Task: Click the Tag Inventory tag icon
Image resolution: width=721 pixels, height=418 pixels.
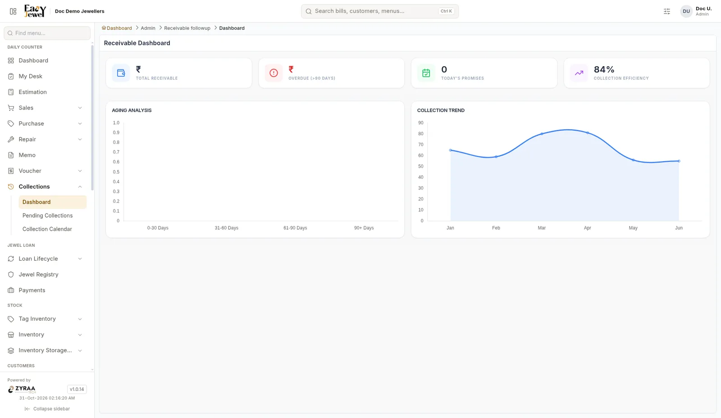Action: pyautogui.click(x=11, y=319)
